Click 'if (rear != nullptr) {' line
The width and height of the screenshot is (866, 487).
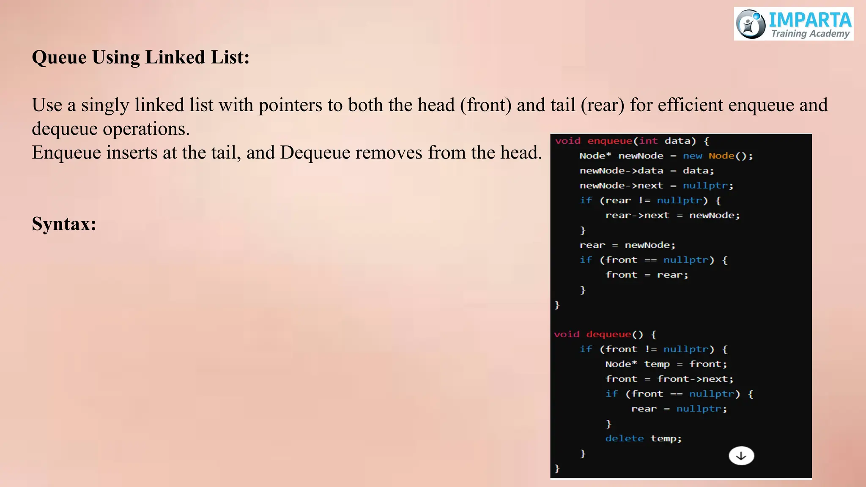point(650,200)
